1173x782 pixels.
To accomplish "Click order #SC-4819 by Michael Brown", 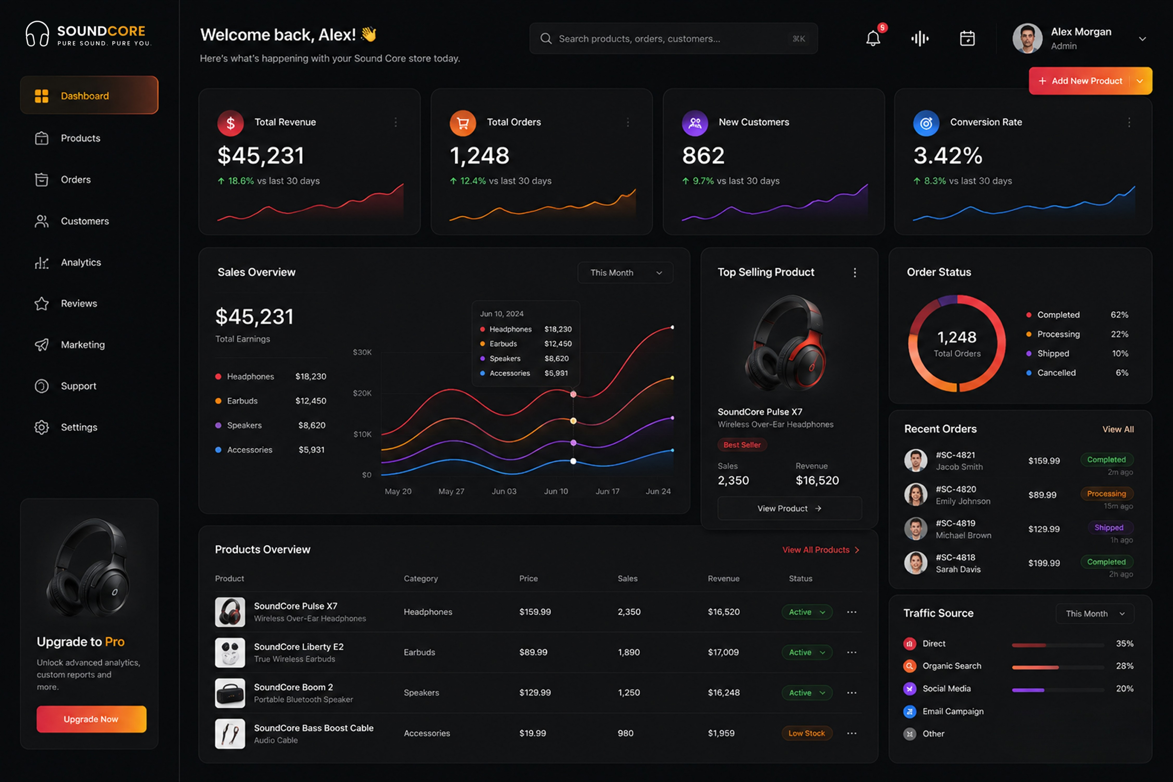I will [1019, 529].
